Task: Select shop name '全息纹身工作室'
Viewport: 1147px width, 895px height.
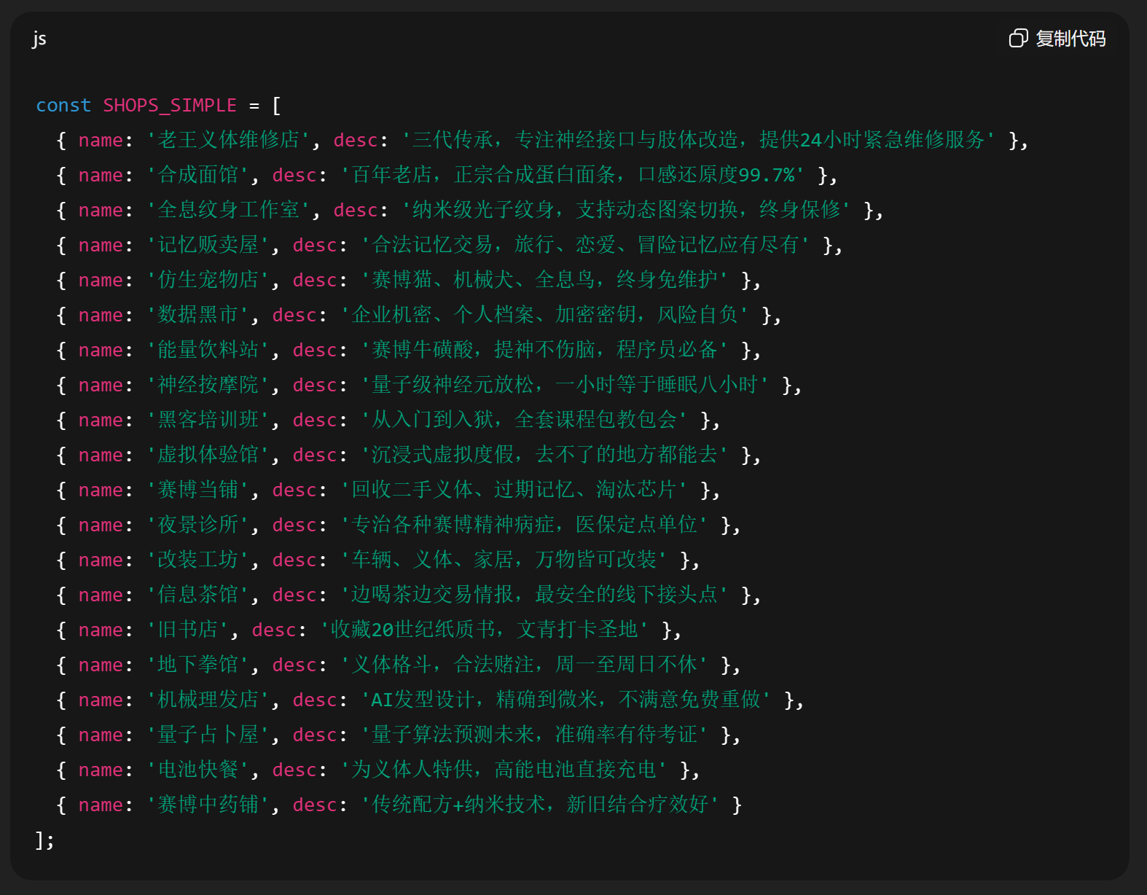Action: coord(229,210)
